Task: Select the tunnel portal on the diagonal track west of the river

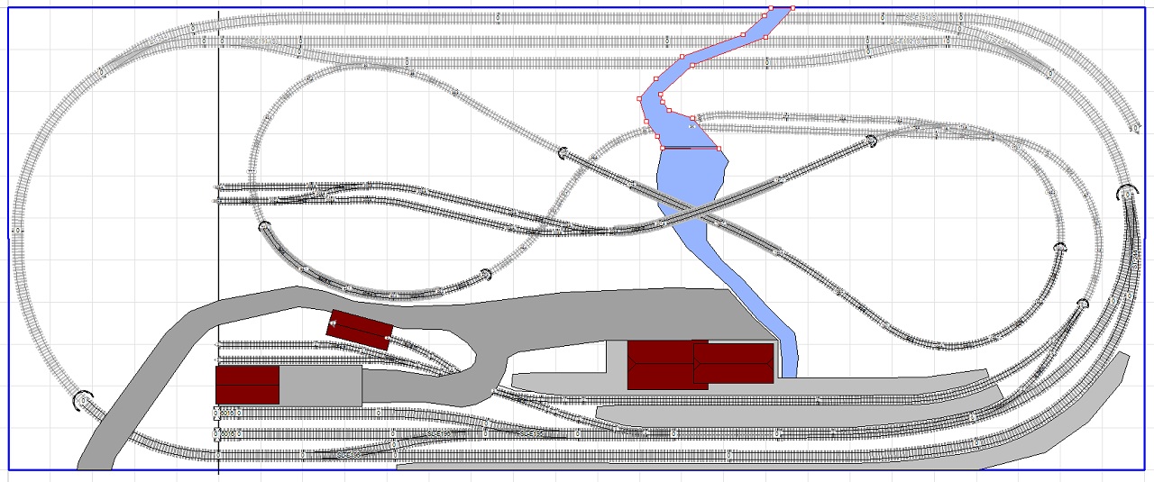Action: [564, 152]
